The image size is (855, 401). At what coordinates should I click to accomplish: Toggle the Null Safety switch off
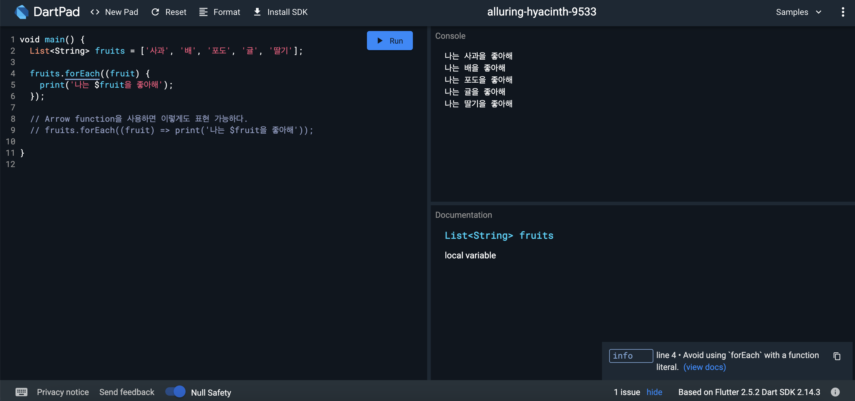click(176, 392)
